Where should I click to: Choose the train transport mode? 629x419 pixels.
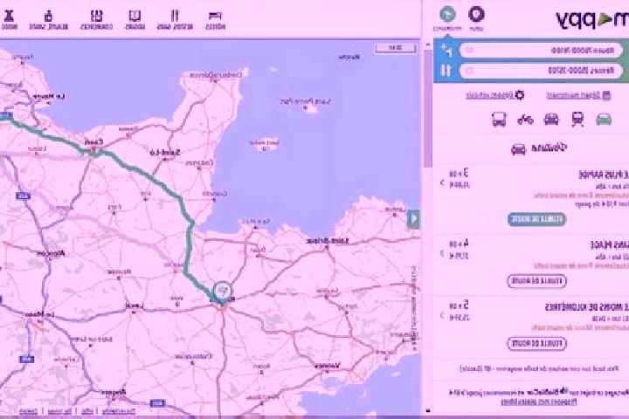pos(577,119)
